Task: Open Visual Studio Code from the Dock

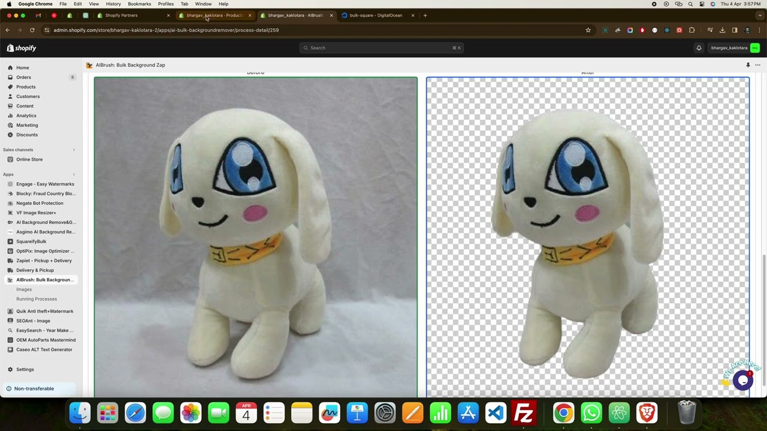Action: coord(496,412)
